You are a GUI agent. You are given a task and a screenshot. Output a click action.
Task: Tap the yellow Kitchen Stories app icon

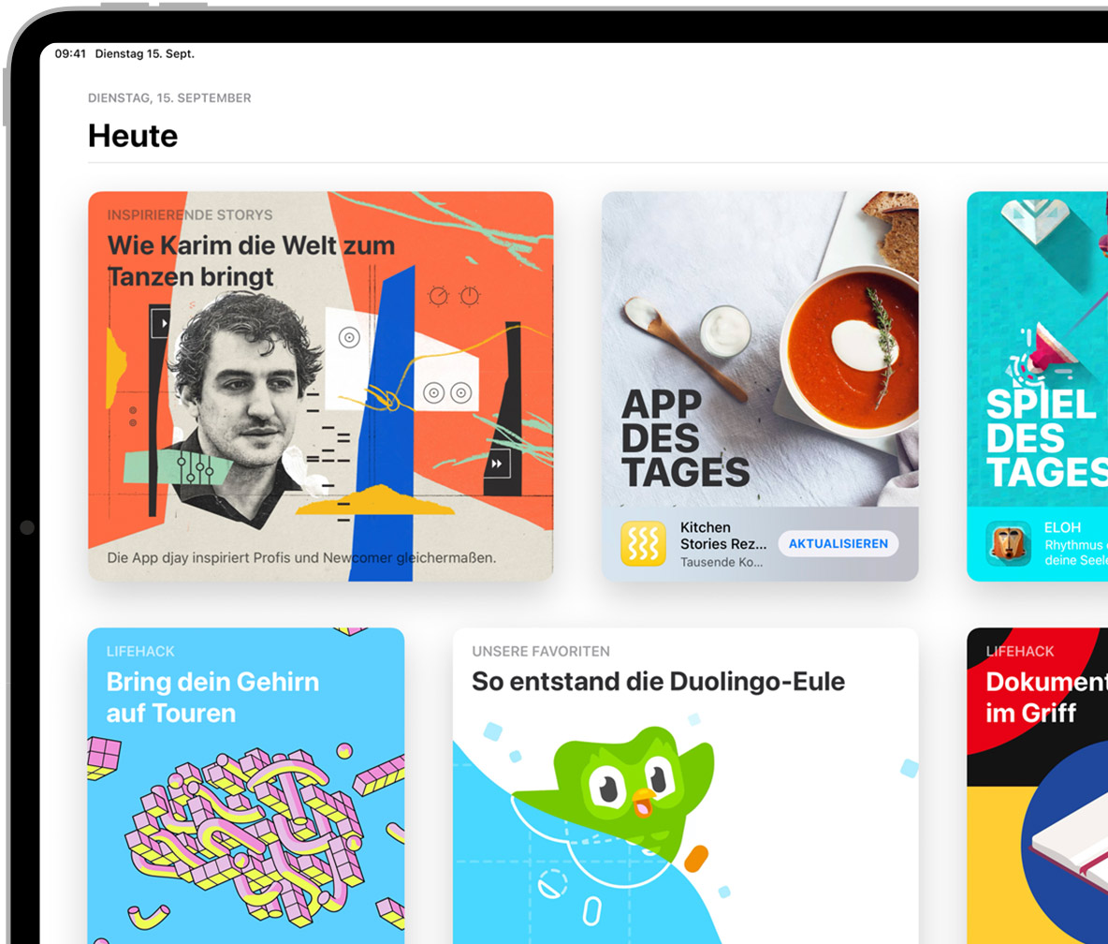click(x=644, y=544)
